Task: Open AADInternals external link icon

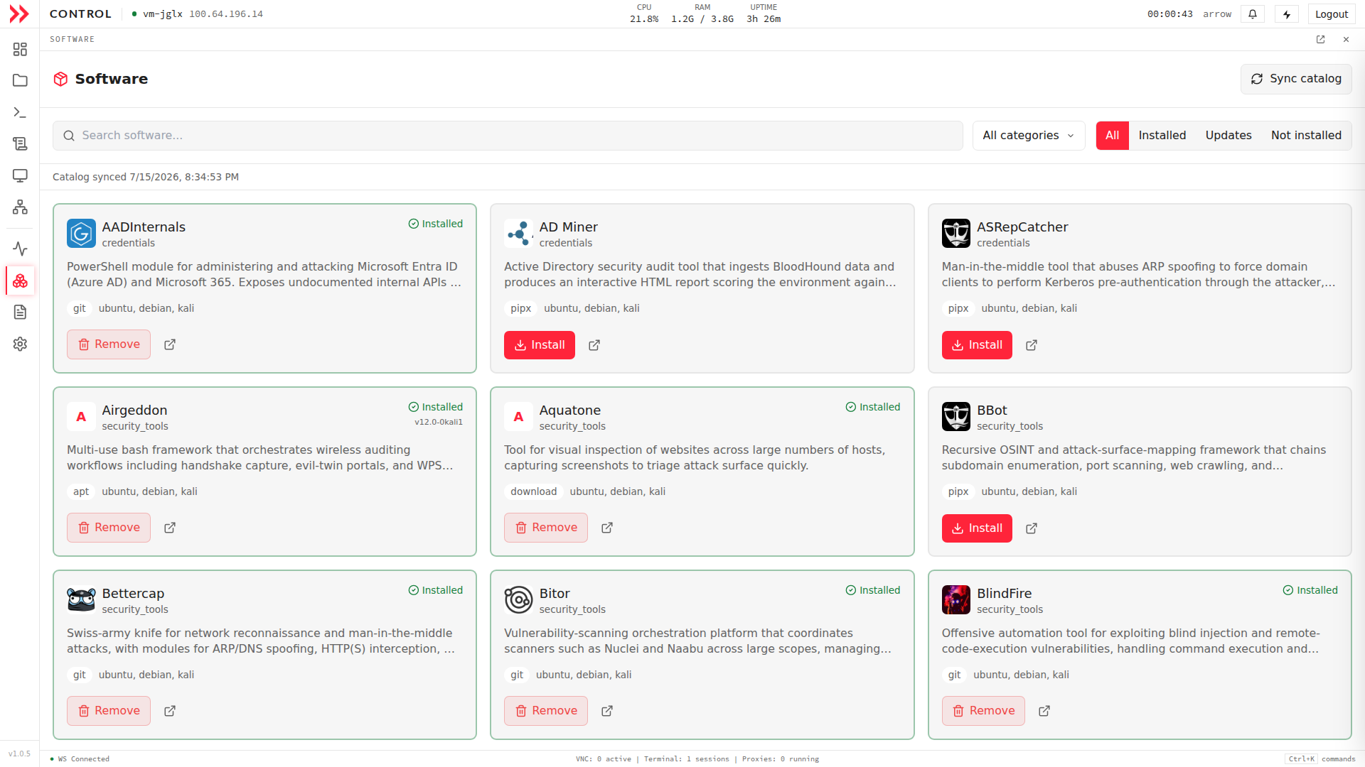Action: [170, 344]
